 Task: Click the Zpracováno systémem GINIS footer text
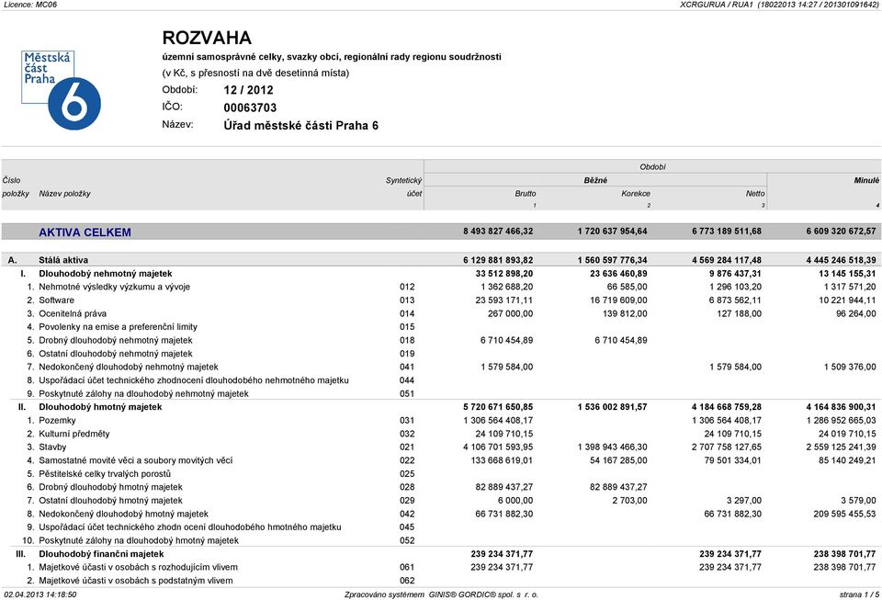(441, 594)
